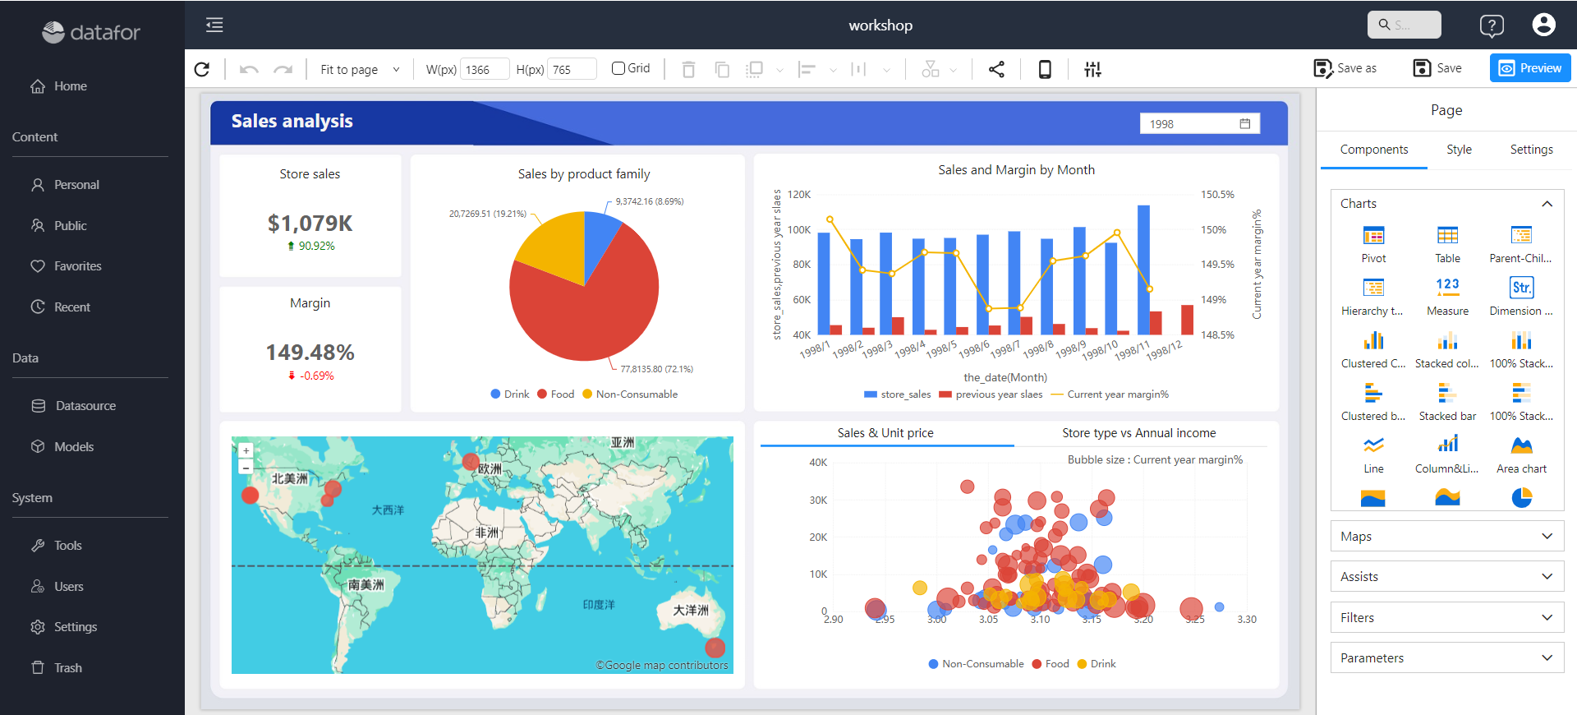Click the refresh icon in the toolbar
Viewport: 1577px width, 715px height.
(202, 69)
